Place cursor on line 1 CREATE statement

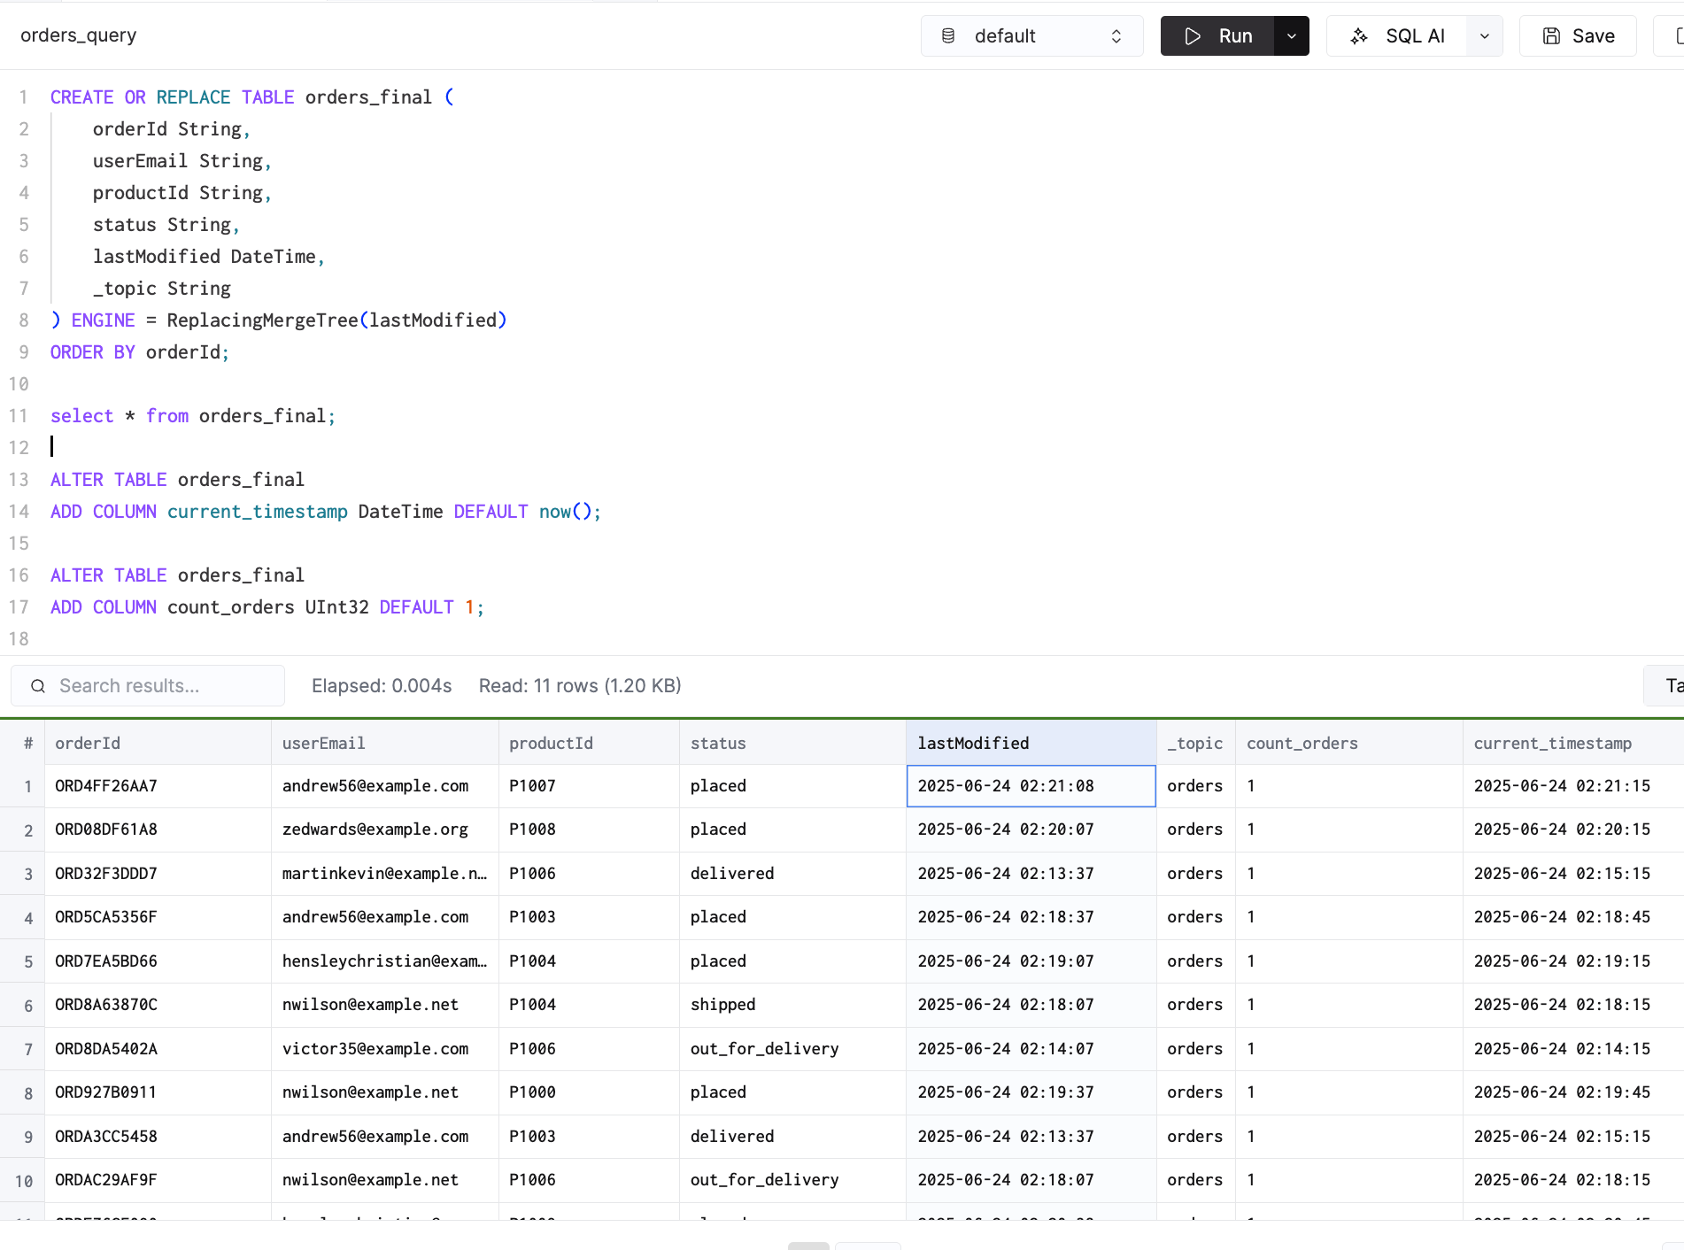(252, 97)
